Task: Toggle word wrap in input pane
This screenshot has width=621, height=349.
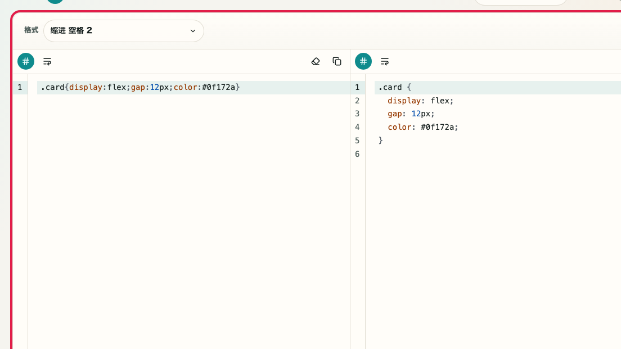Action: tap(47, 61)
